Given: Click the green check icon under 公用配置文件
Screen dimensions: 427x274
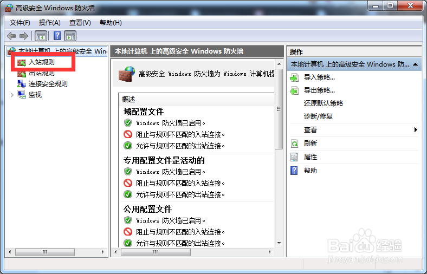Looking at the screenshot, I should click(128, 243).
